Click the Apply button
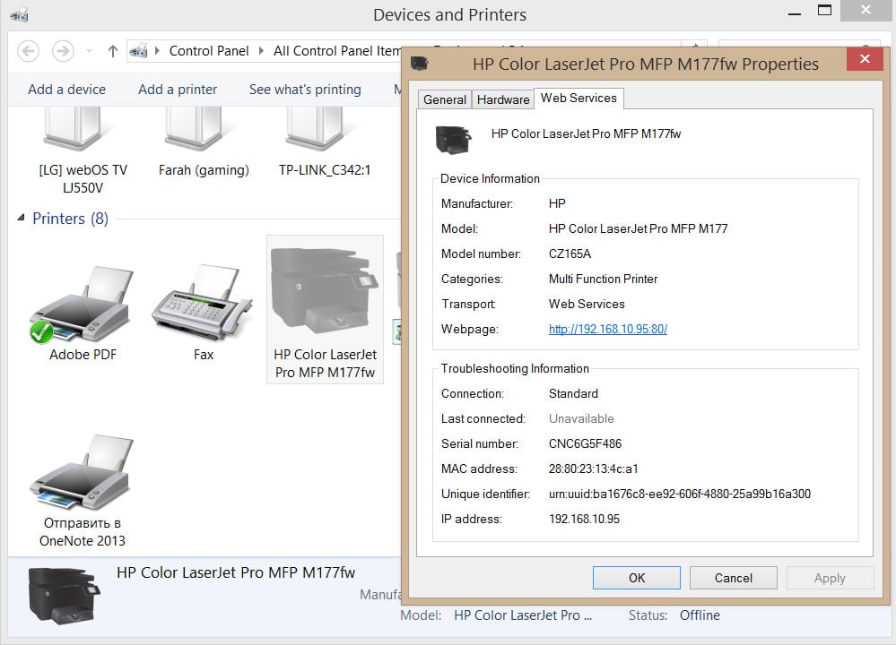 pos(829,578)
